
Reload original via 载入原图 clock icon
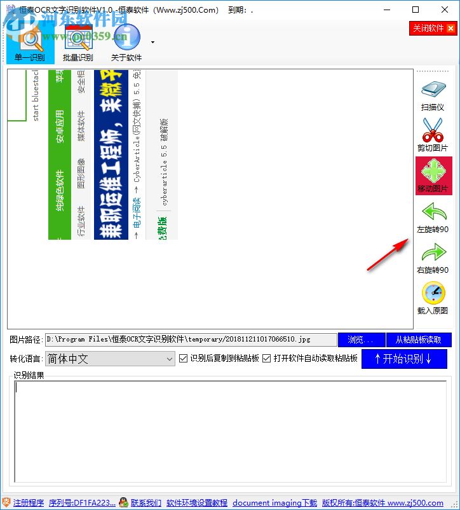pyautogui.click(x=433, y=299)
